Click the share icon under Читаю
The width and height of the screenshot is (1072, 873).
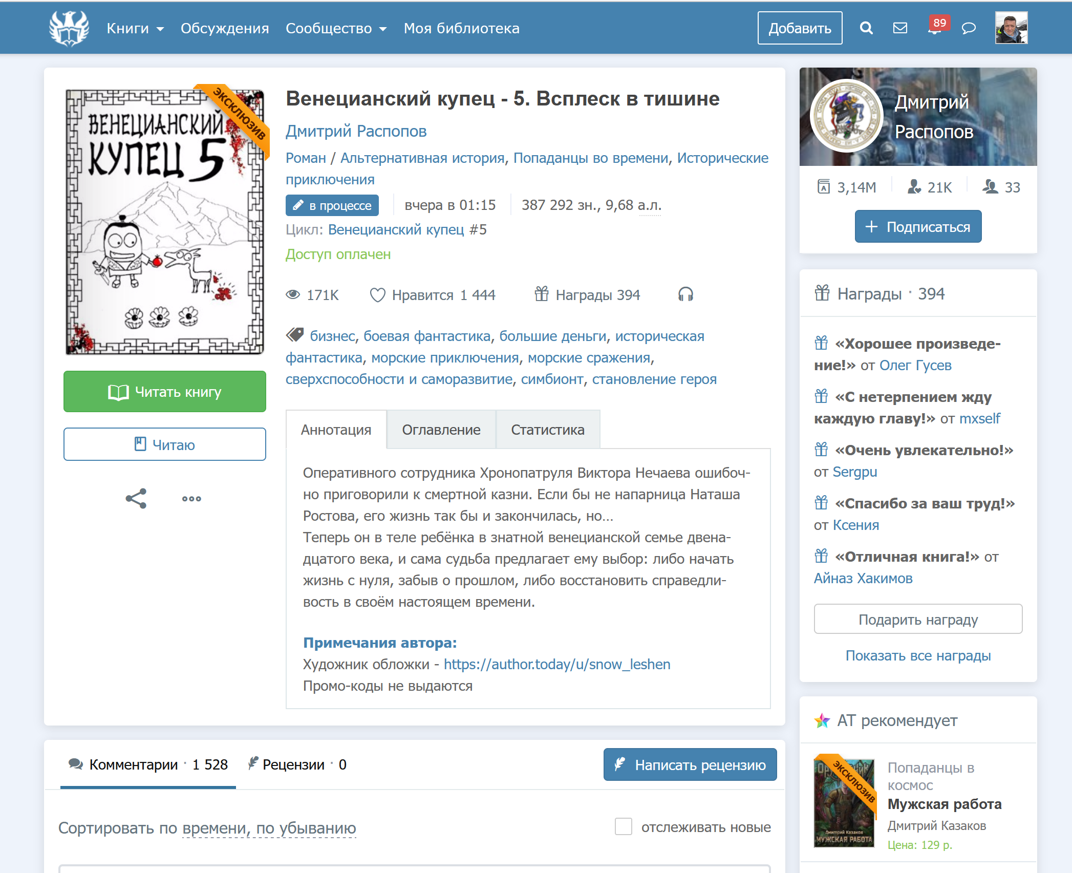[136, 498]
